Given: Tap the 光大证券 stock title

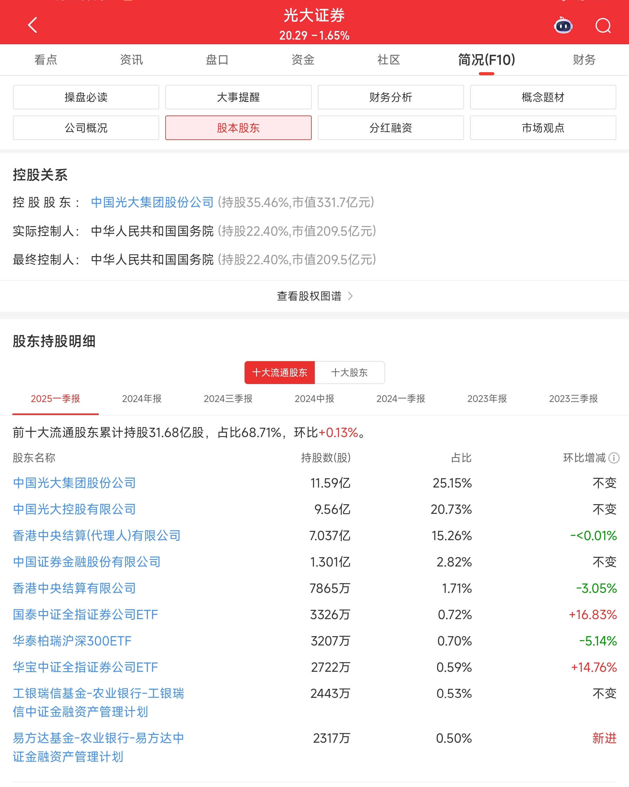Looking at the screenshot, I should pos(314,15).
